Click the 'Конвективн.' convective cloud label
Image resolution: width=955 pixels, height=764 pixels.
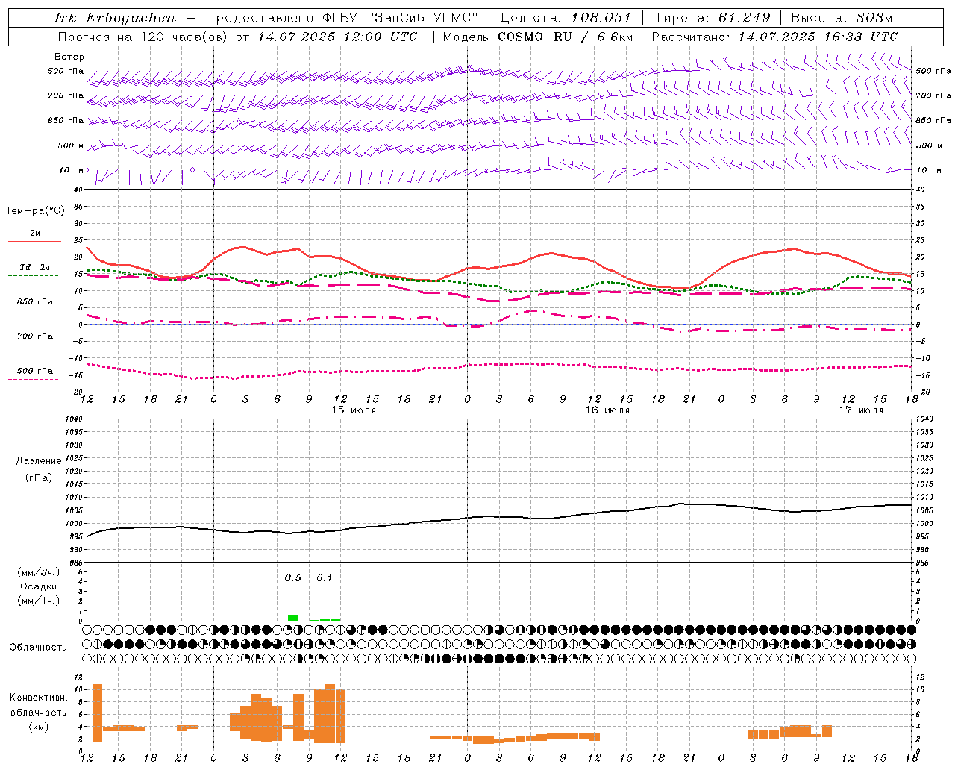click(39, 698)
